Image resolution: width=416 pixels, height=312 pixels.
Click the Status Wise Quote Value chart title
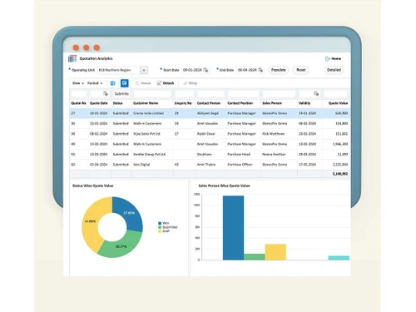(x=93, y=186)
